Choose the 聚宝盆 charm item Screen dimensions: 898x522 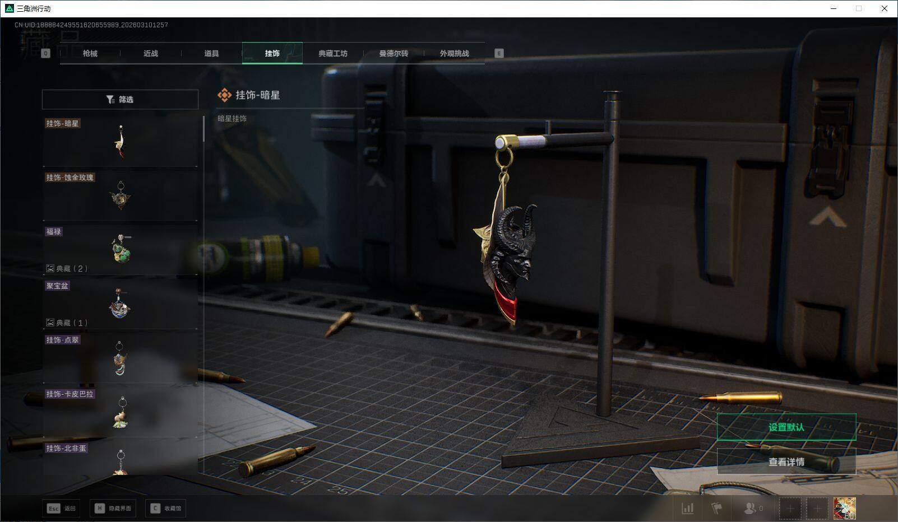coord(121,304)
